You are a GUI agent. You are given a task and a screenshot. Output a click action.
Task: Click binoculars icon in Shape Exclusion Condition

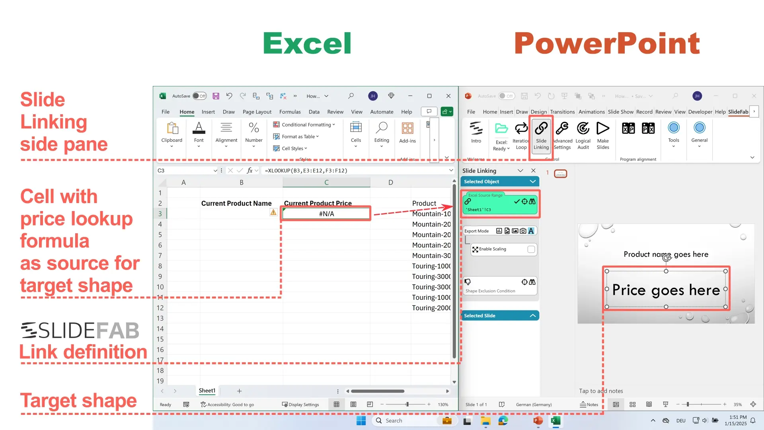pos(532,282)
